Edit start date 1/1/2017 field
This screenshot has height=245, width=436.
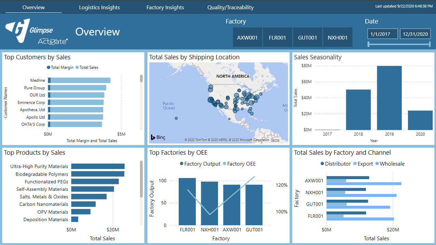click(x=383, y=34)
